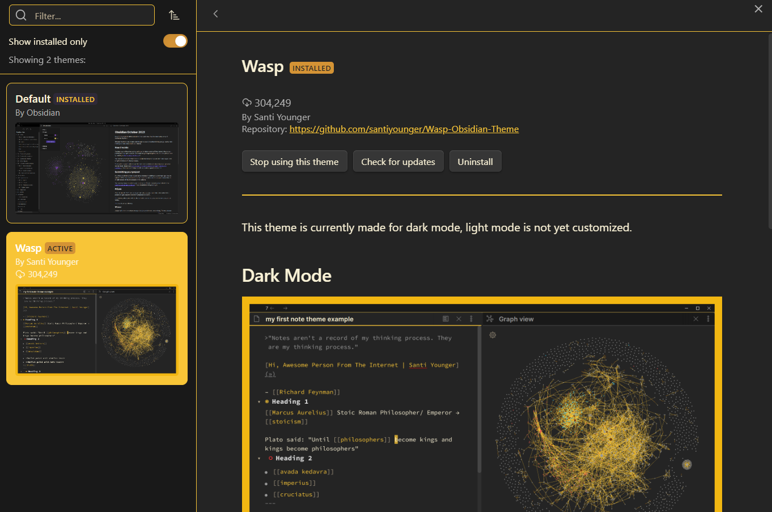
Task: Focus the Filter themes input field
Action: pos(82,15)
